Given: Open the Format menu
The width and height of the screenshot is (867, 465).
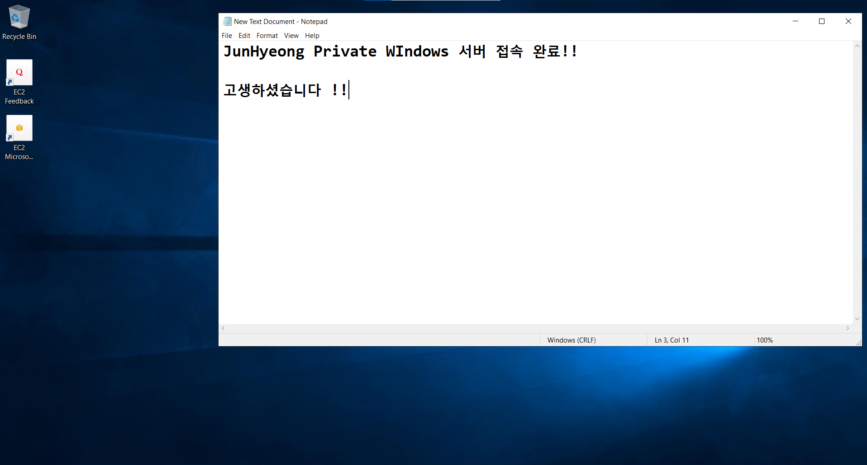Looking at the screenshot, I should 267,36.
